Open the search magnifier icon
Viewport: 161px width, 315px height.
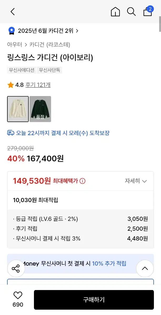[x=131, y=12]
